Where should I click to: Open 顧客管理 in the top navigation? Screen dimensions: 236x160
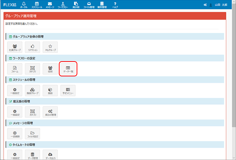pyautogui.click(x=102, y=5)
